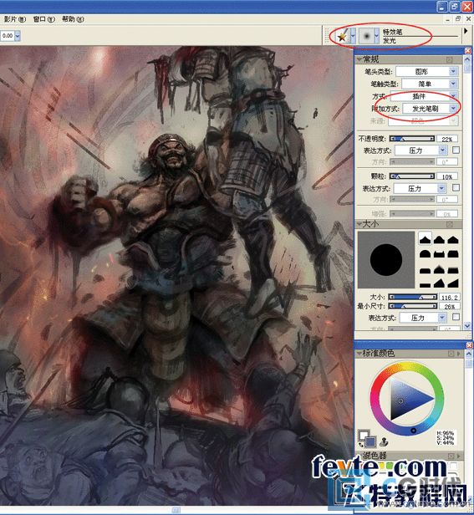474x515 pixels.
Task: Select second tip profile in first row
Action: (x=439, y=239)
